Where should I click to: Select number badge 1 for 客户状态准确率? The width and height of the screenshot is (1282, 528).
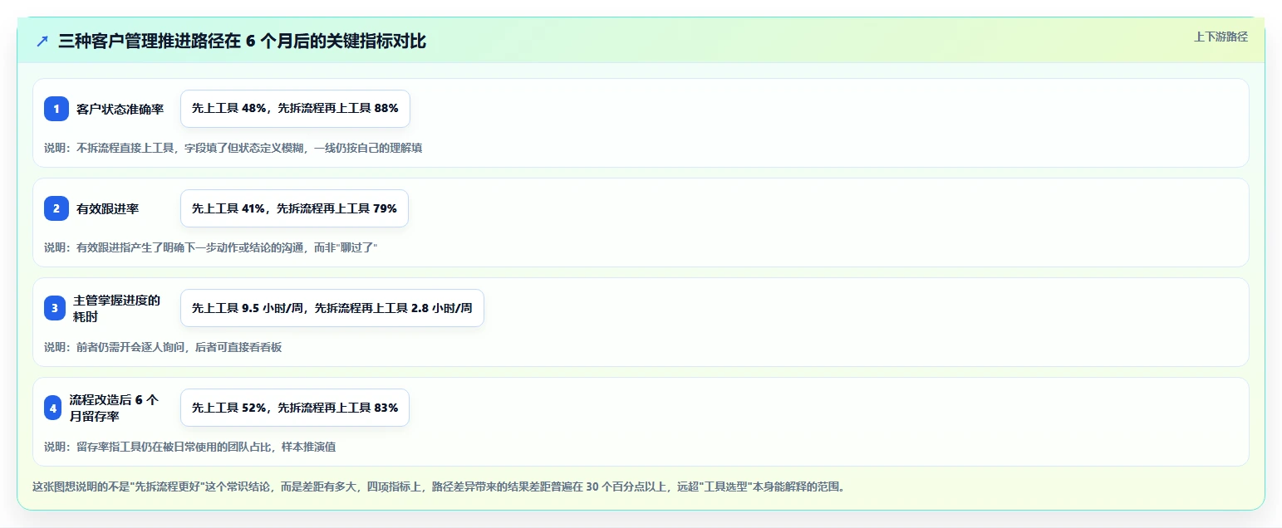[56, 109]
